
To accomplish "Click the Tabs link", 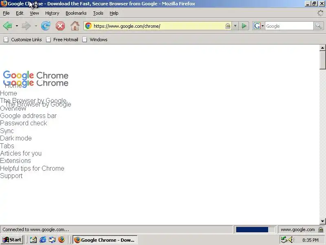I will click(x=7, y=146).
